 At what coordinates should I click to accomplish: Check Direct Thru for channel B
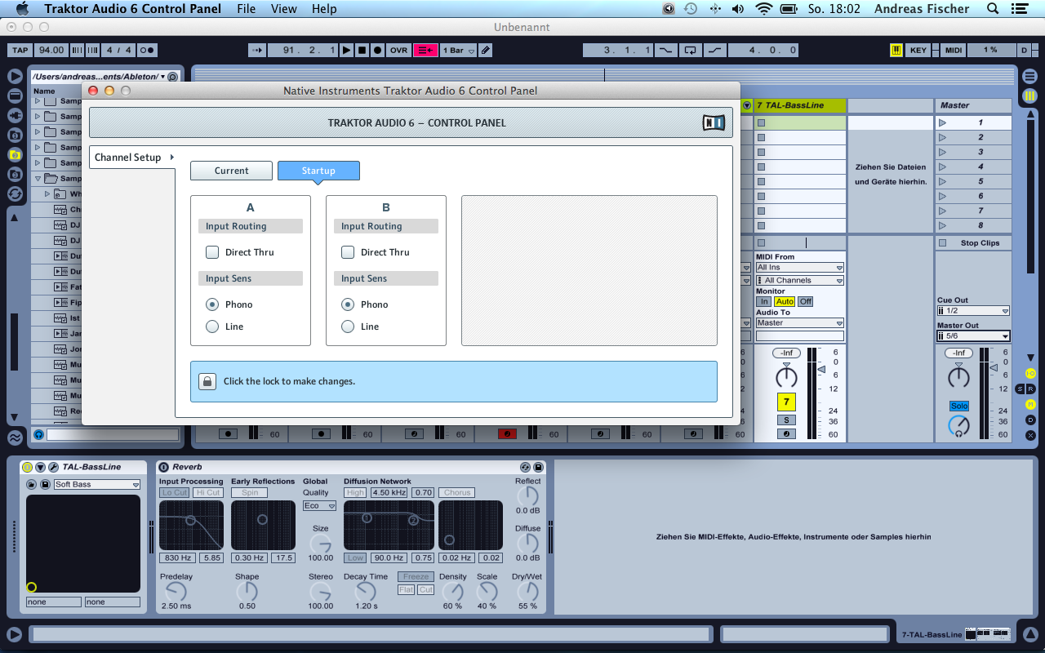pyautogui.click(x=348, y=252)
